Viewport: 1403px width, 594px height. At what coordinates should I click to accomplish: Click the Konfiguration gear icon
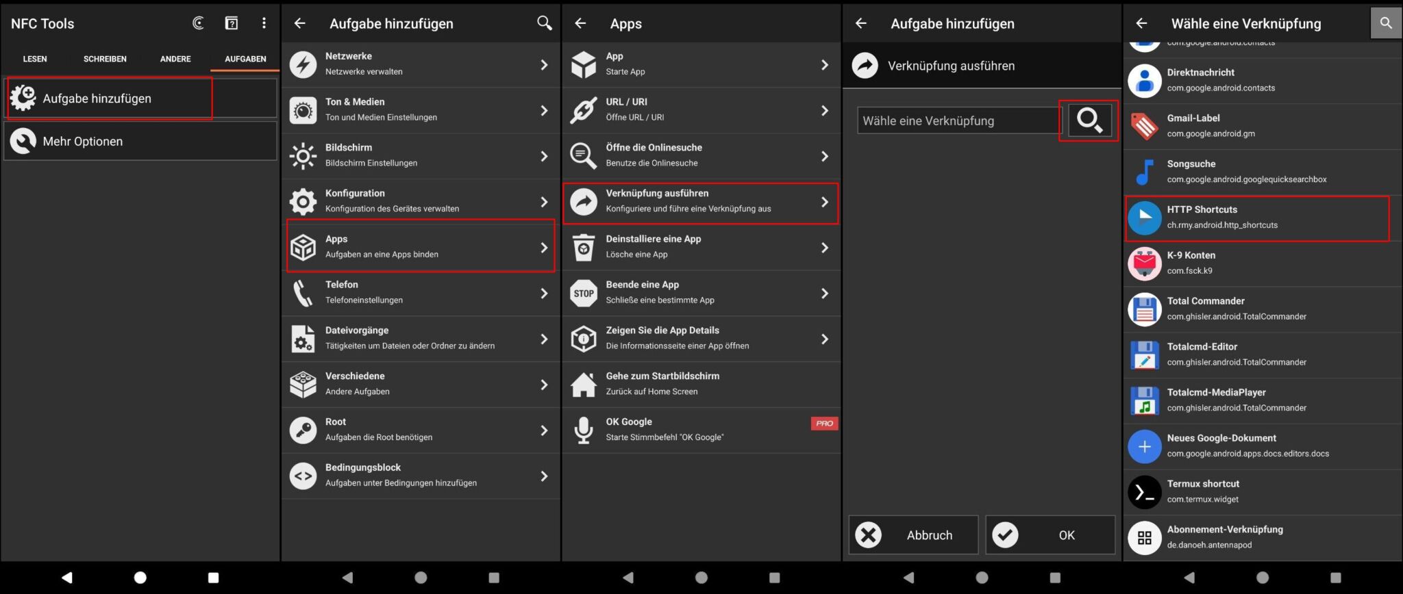click(x=303, y=202)
